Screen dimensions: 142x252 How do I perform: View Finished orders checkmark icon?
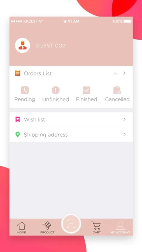87,90
